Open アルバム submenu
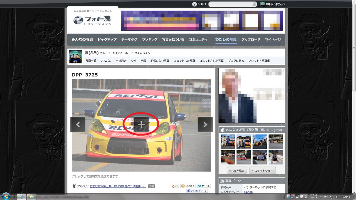Viewport: 356px width, 200px height. coord(106,61)
